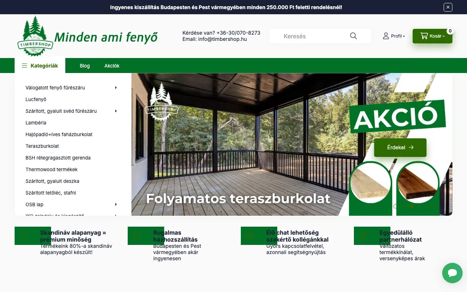Screen dimensions: 467x292
Task: Click the email info@timbershop.hu
Action: tap(223, 39)
